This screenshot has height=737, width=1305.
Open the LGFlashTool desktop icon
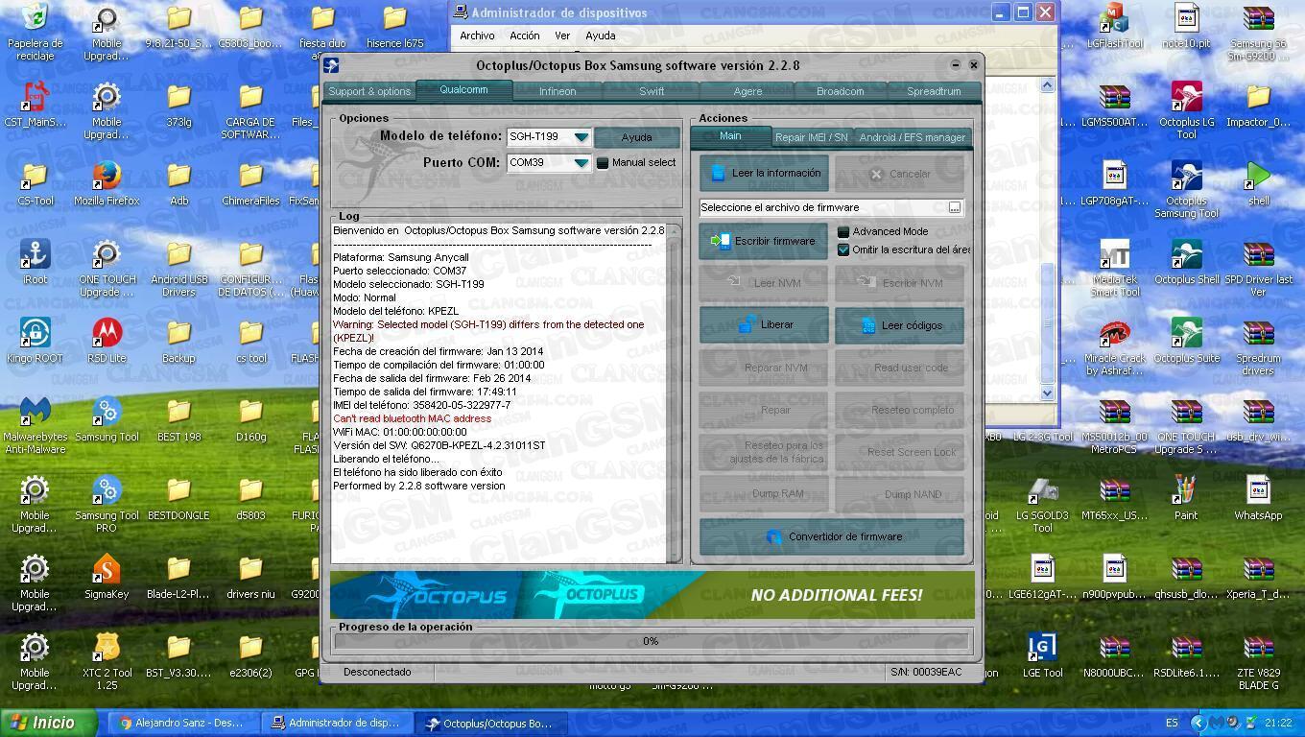tap(1114, 26)
